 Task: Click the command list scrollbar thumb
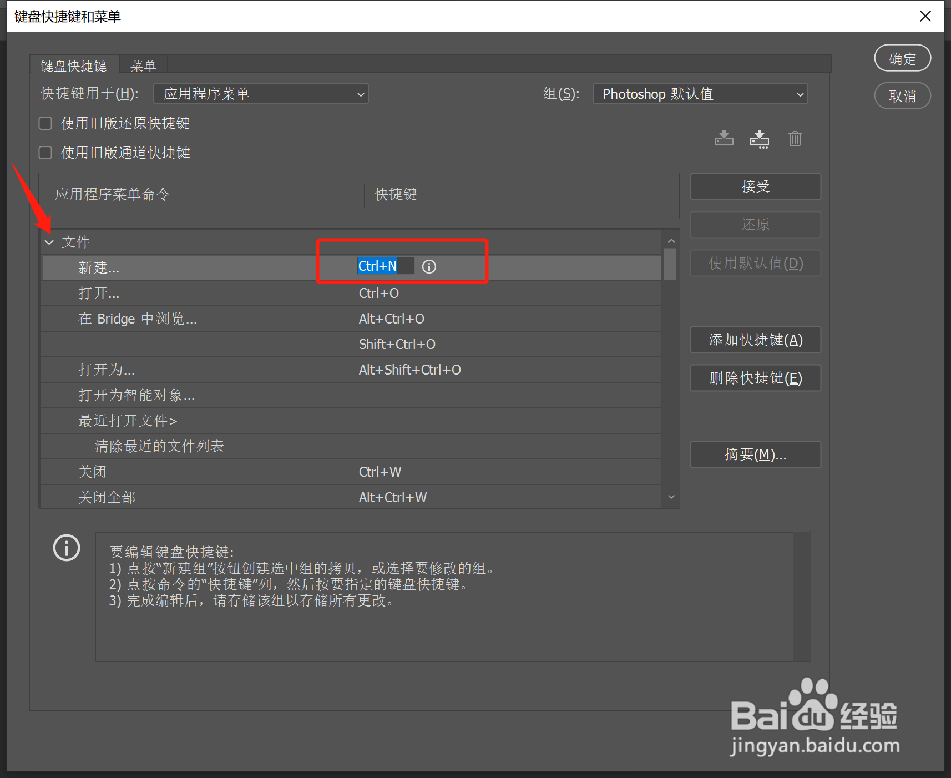point(670,264)
